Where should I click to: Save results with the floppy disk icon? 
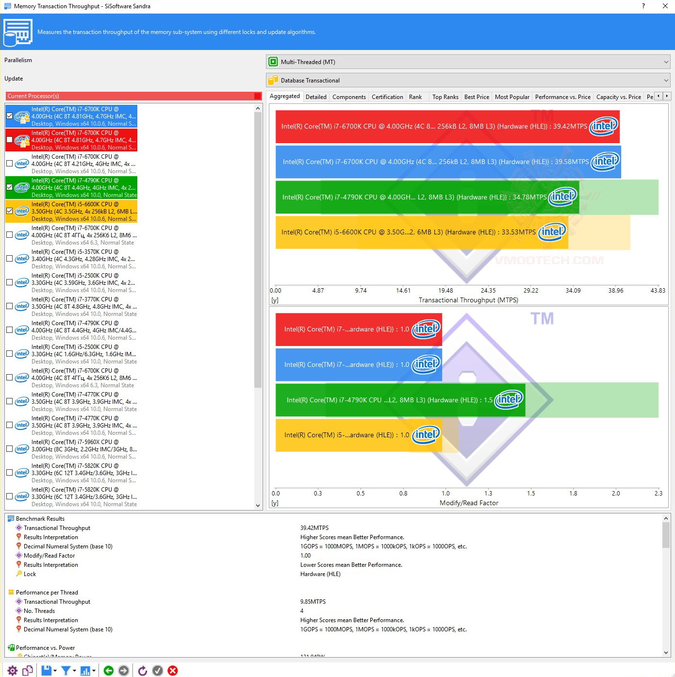pyautogui.click(x=46, y=671)
